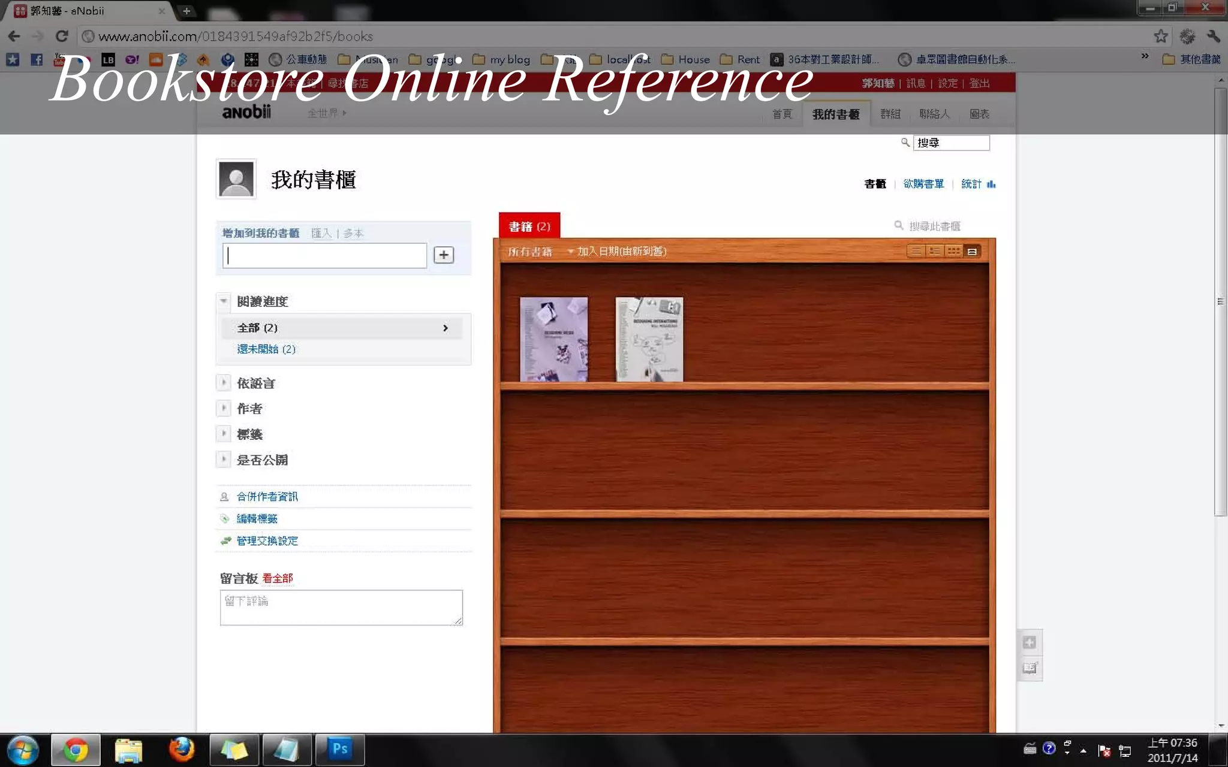Click the 匯入 import link
The image size is (1228, 767).
coord(321,233)
